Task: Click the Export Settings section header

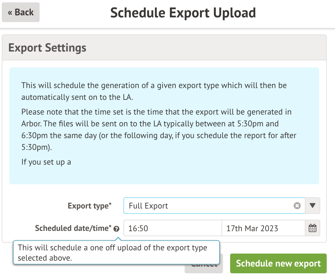Action: pyautogui.click(x=47, y=48)
